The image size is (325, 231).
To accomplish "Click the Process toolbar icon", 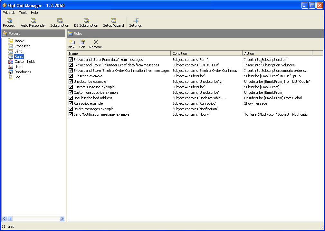I will coord(9,23).
